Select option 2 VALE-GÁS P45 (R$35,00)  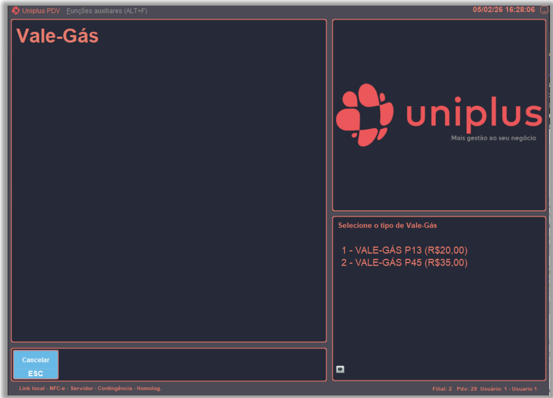click(x=404, y=263)
